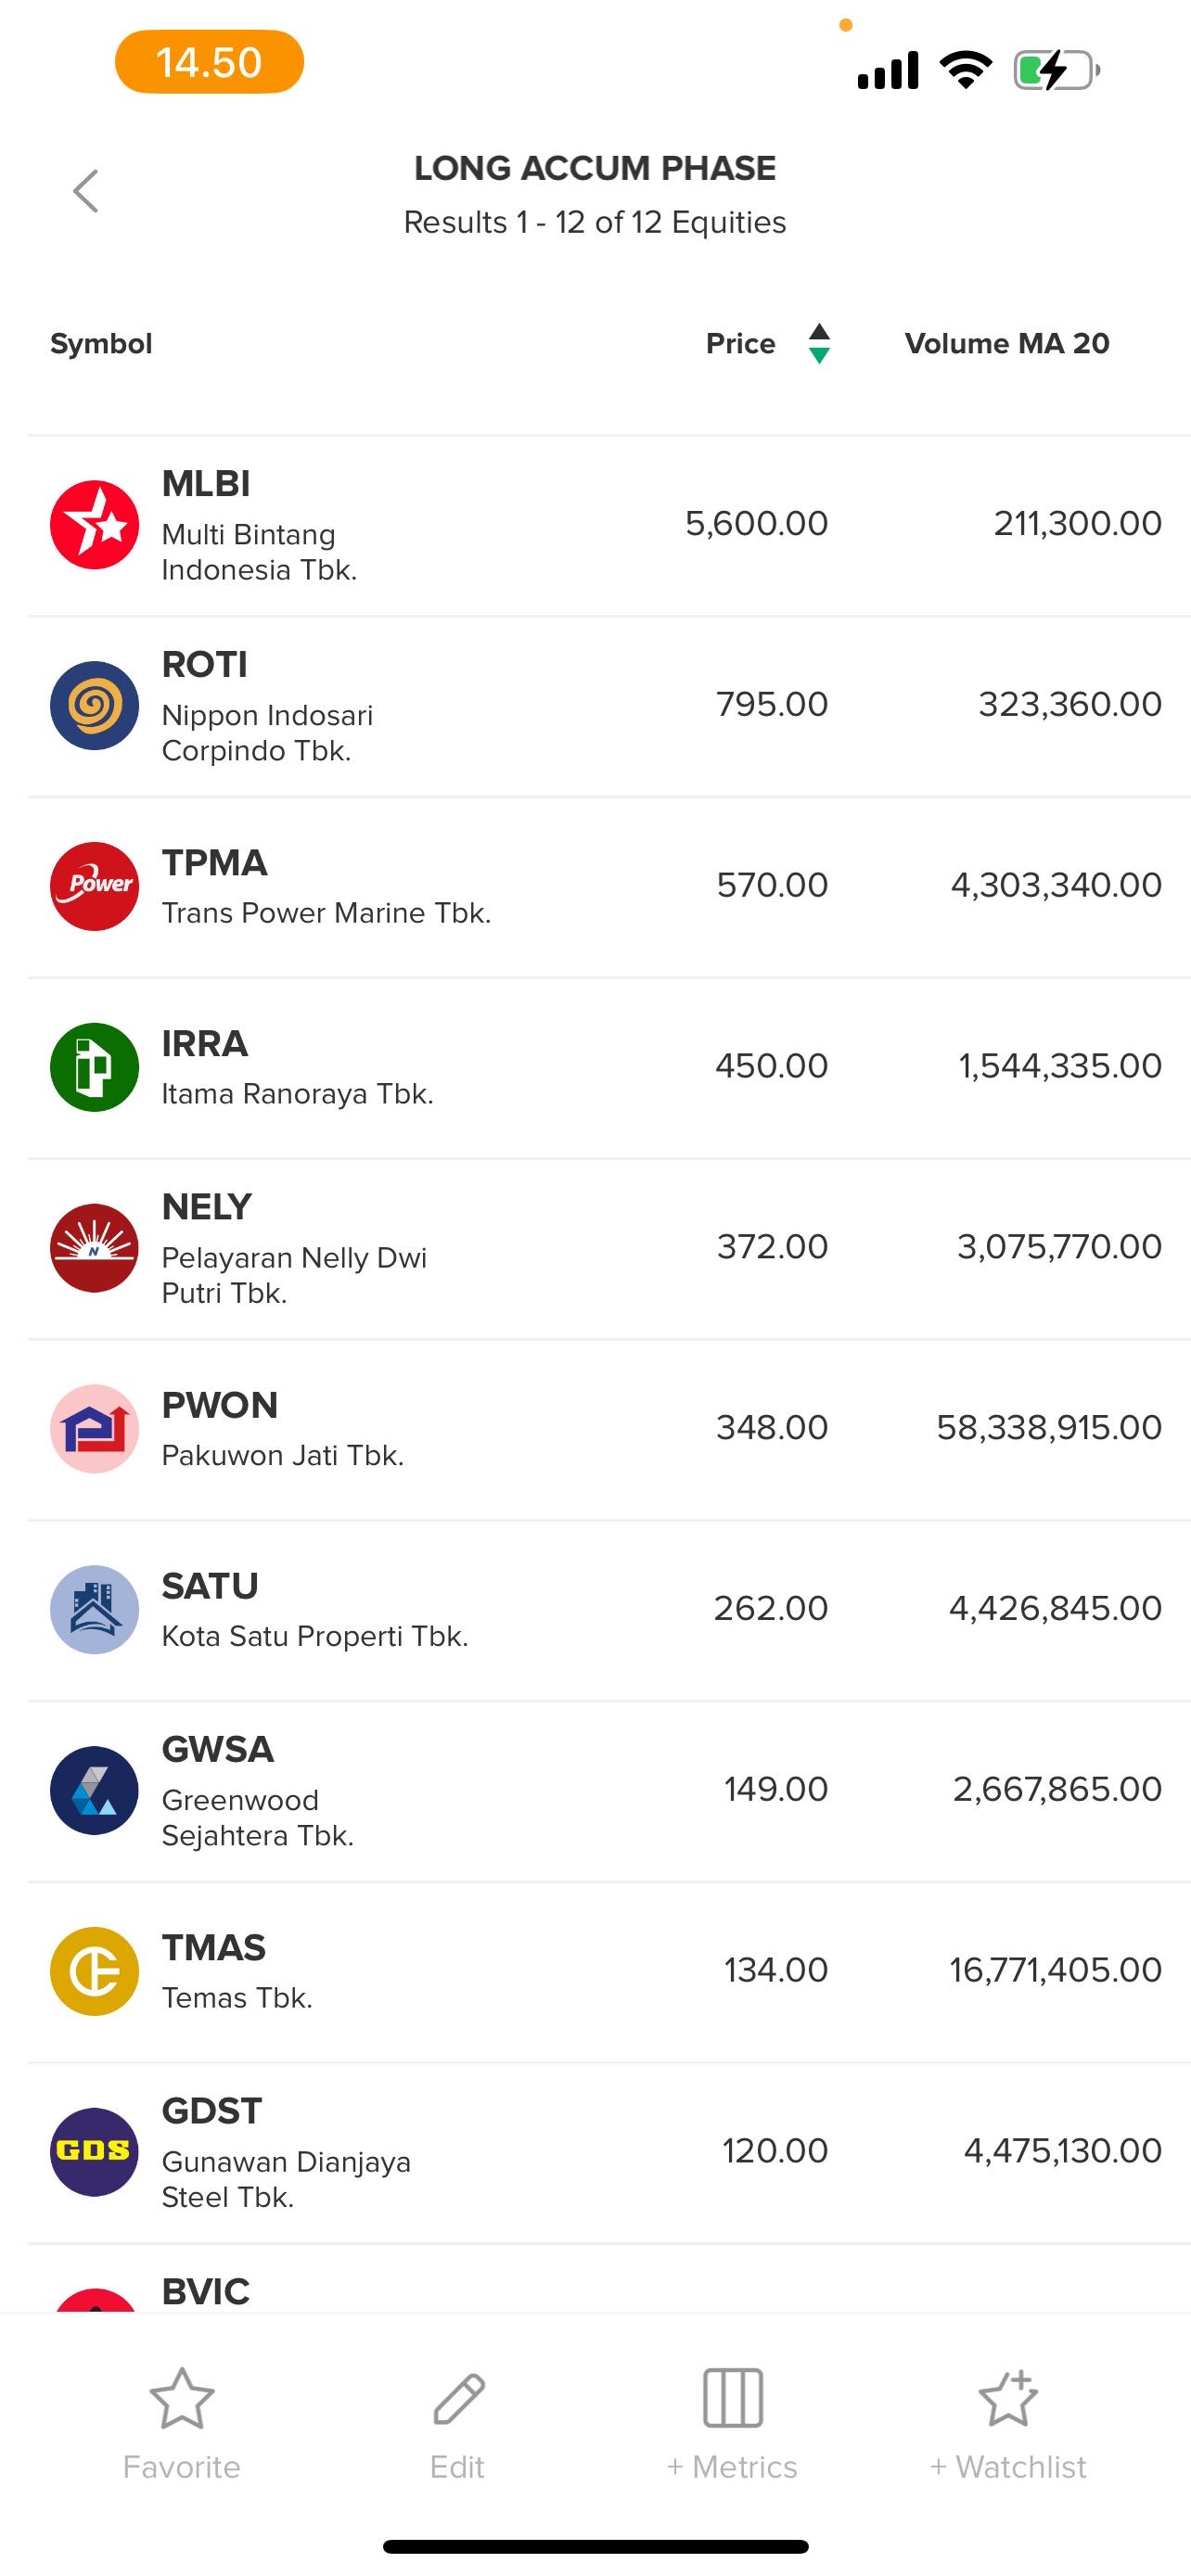
Task: Tap the Favorite star icon
Action: (182, 2399)
